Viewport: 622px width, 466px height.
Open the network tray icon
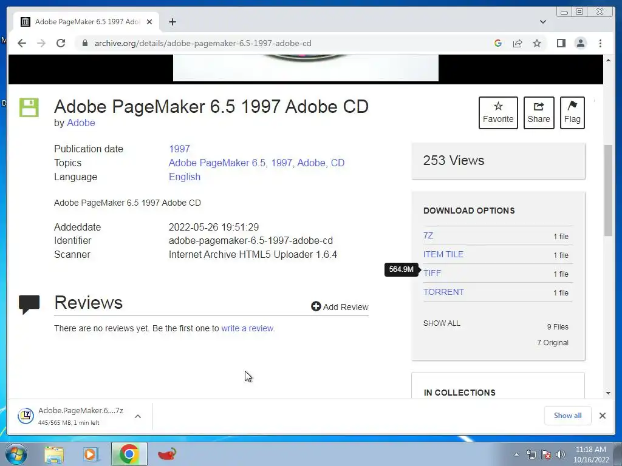click(x=531, y=454)
